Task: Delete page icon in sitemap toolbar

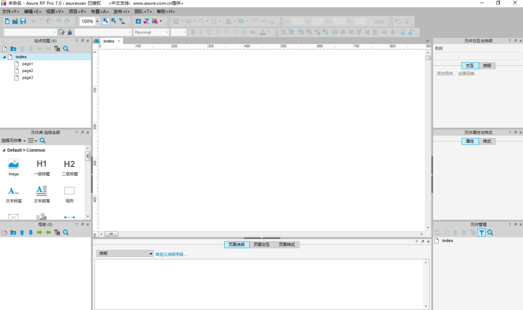Action: point(57,49)
